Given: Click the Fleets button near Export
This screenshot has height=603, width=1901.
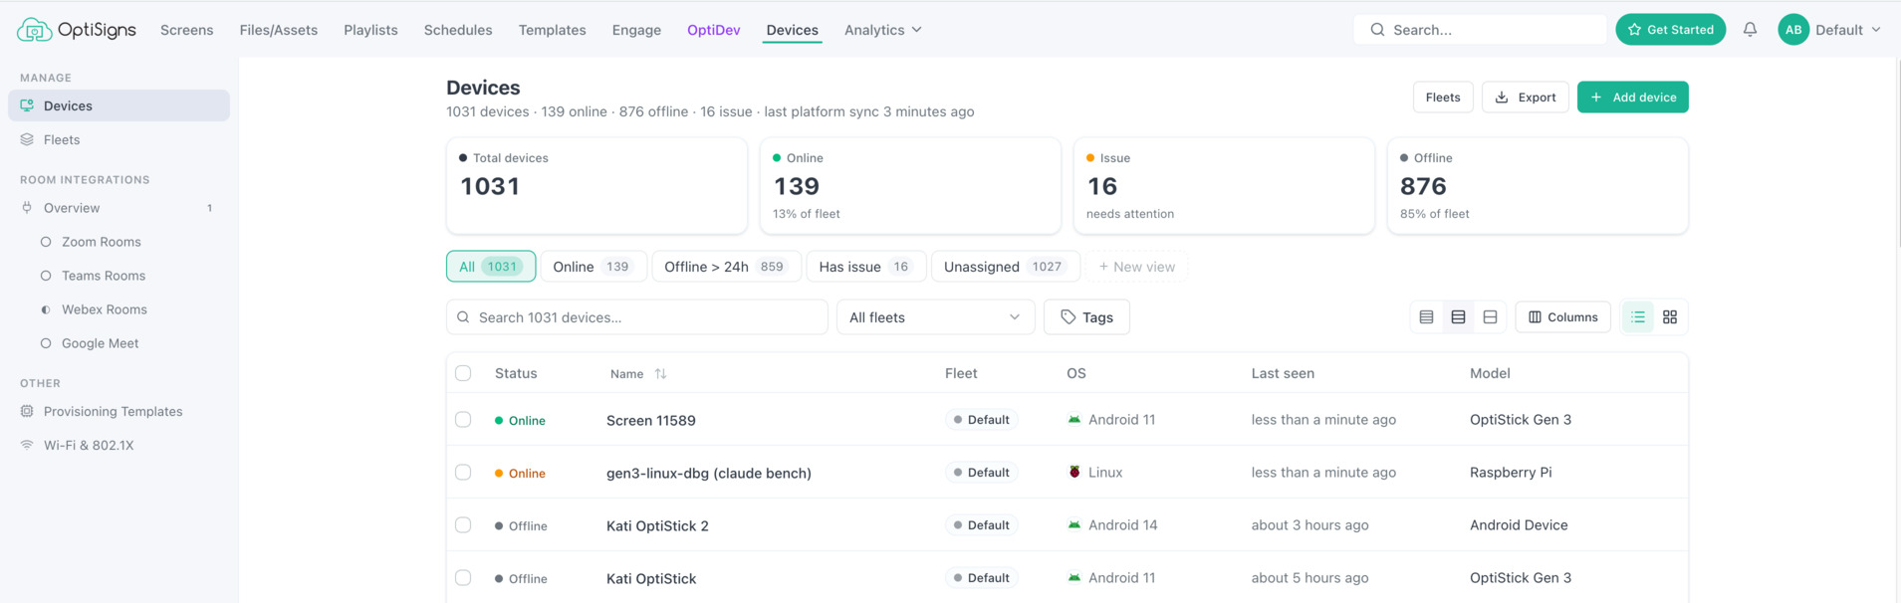Looking at the screenshot, I should coord(1443,98).
